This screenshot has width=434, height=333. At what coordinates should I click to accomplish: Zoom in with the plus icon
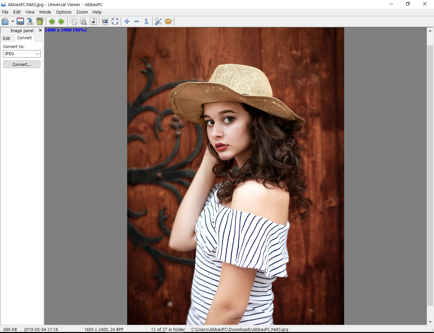click(x=127, y=21)
